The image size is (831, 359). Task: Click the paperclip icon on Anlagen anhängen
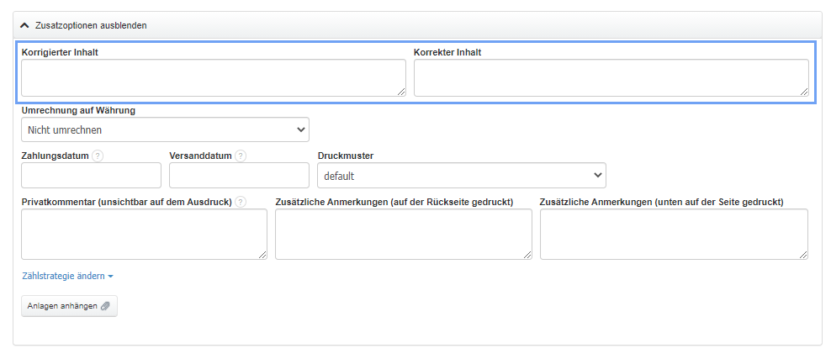(x=105, y=306)
